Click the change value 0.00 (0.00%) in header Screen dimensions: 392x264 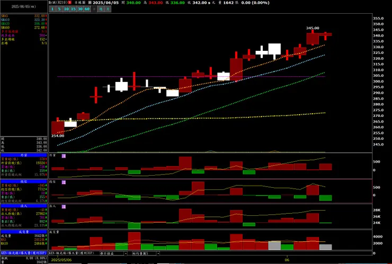[255, 3]
